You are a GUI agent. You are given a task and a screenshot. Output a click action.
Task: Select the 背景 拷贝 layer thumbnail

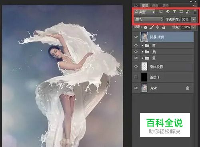tap(144, 37)
